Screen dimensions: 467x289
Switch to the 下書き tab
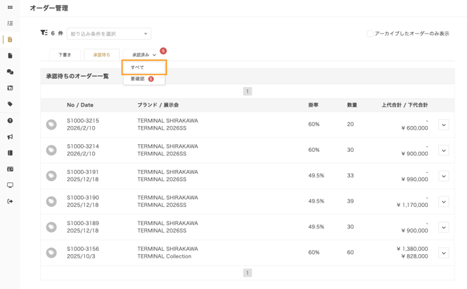click(65, 54)
